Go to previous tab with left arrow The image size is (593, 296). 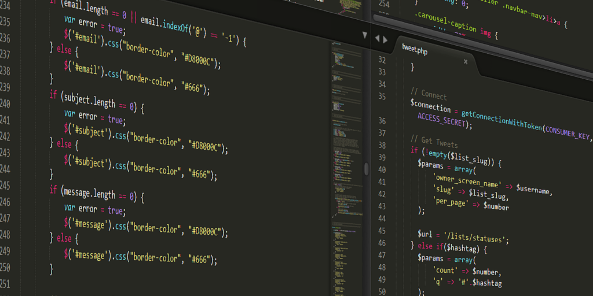[x=377, y=39]
